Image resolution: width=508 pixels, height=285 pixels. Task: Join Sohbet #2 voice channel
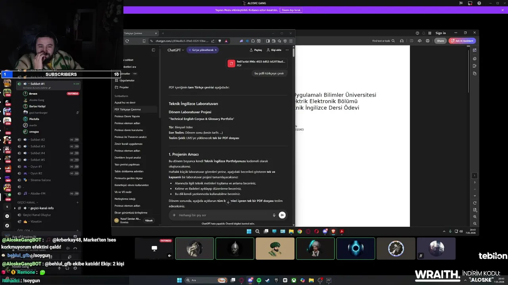pyautogui.click(x=48, y=140)
